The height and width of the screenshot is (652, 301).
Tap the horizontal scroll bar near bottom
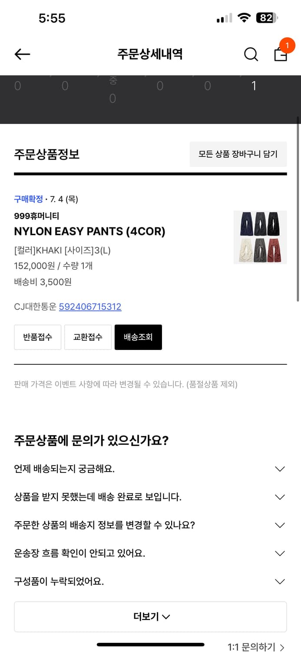pyautogui.click(x=151, y=645)
